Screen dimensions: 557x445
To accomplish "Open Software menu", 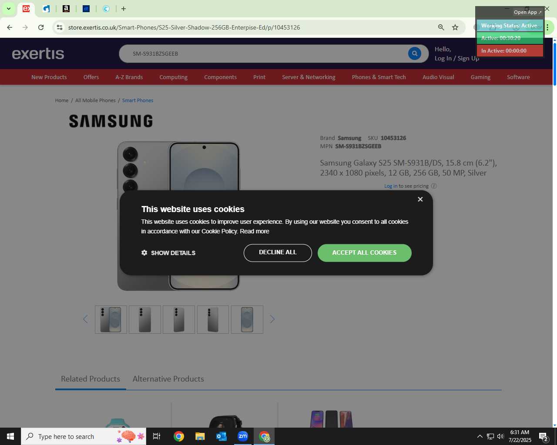I will [518, 77].
